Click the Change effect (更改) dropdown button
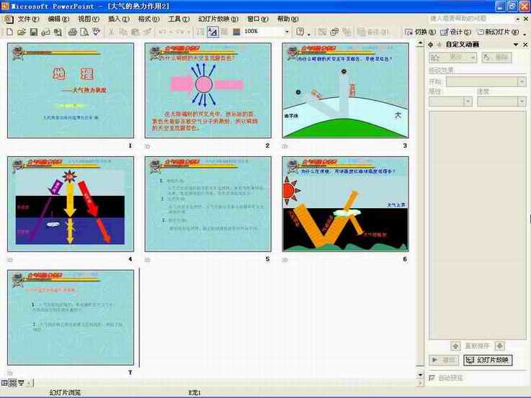 click(x=452, y=58)
